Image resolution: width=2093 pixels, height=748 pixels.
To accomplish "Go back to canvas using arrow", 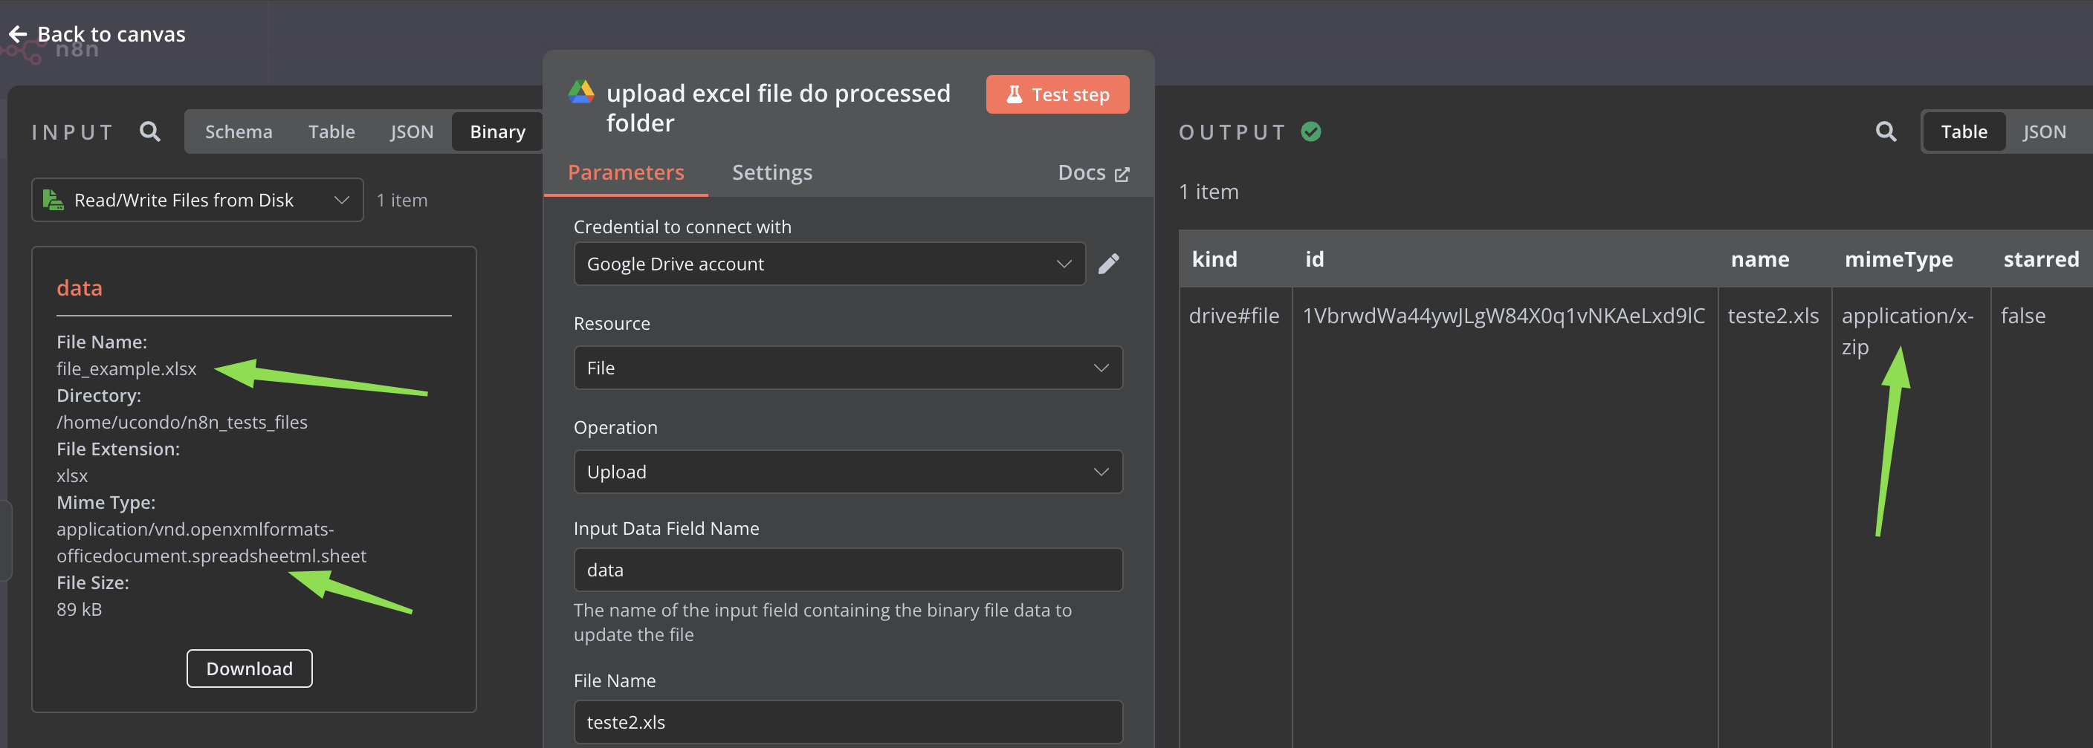I will 18,34.
